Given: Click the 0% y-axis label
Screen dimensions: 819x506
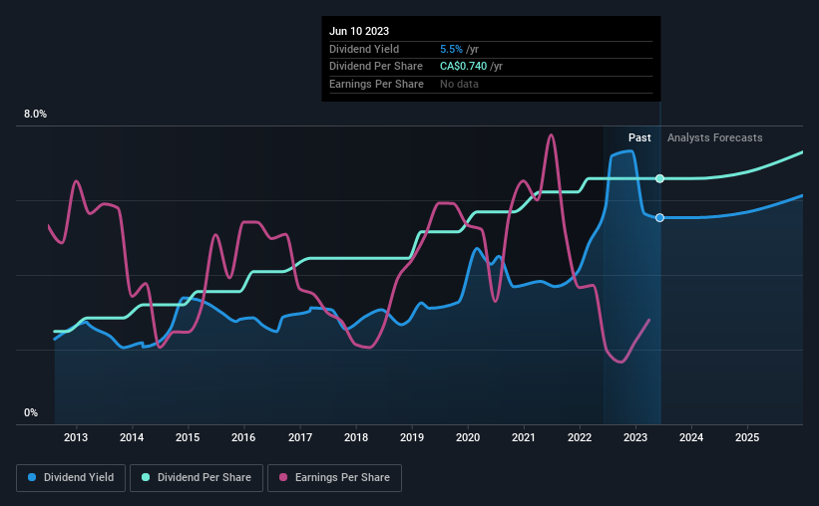Looking at the screenshot, I should [x=31, y=412].
